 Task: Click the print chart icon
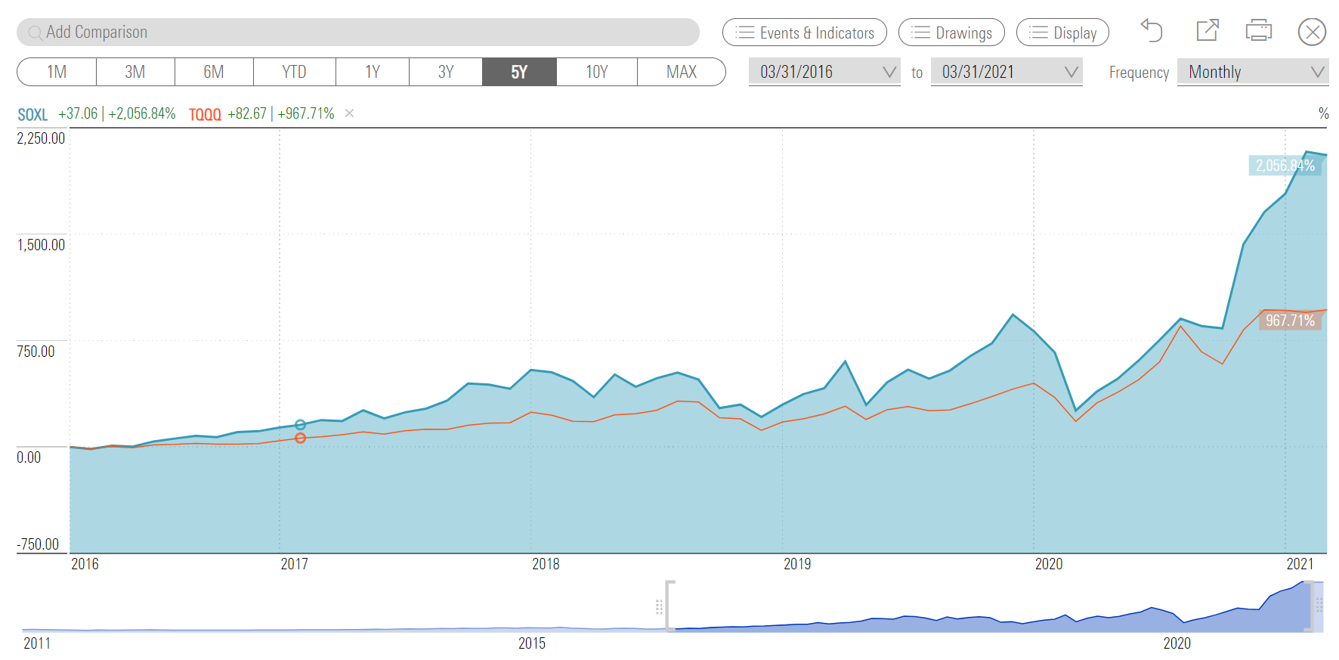point(1259,31)
